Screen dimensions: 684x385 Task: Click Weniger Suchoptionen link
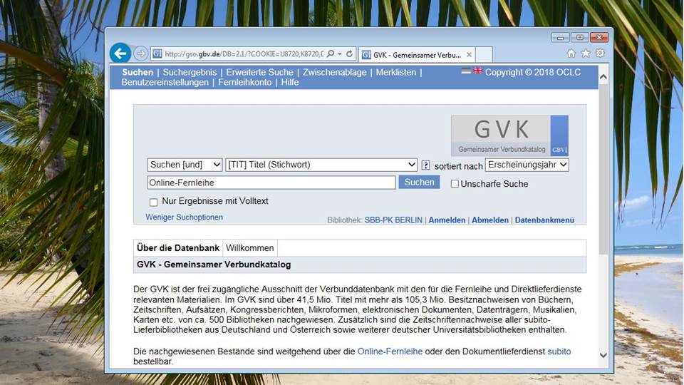point(184,217)
